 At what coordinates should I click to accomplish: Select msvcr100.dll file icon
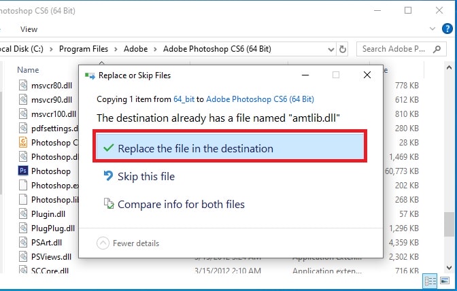[23, 114]
